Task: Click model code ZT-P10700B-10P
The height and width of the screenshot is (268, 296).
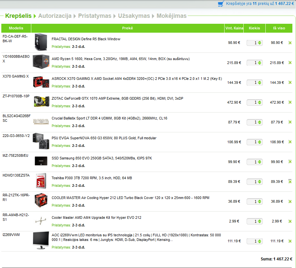Action: tap(16, 96)
